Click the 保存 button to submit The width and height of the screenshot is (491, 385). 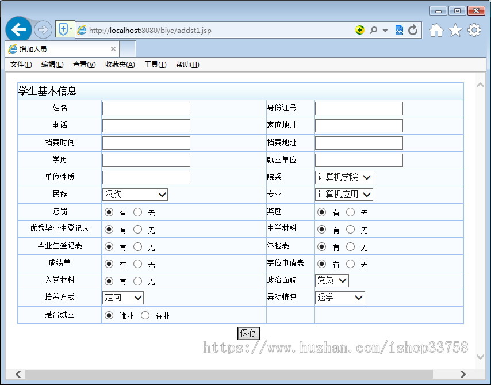click(x=248, y=334)
